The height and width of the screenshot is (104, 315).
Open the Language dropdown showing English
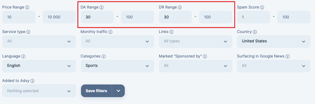coord(39,66)
